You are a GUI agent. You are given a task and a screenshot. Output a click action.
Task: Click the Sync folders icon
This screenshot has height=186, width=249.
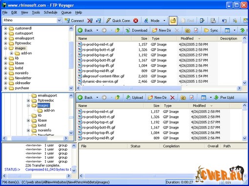pos(211,30)
